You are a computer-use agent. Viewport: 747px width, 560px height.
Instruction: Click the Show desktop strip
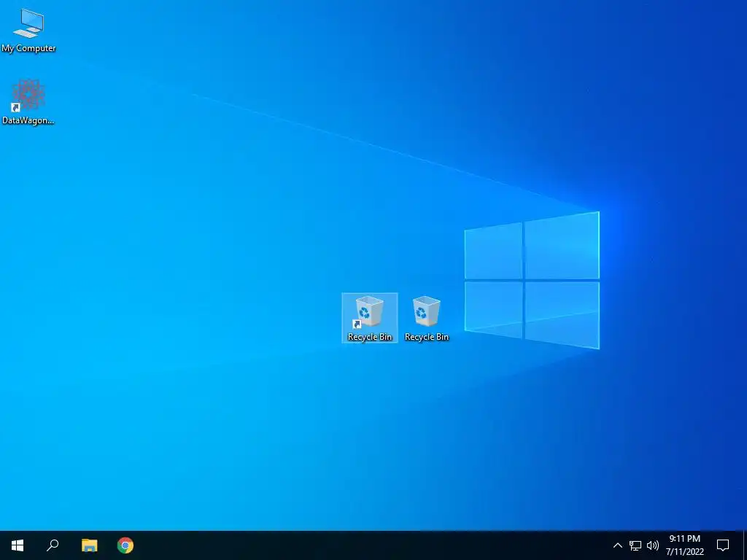(x=745, y=545)
